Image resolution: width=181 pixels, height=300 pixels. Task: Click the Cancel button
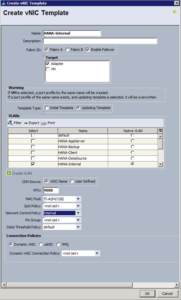[167, 294]
